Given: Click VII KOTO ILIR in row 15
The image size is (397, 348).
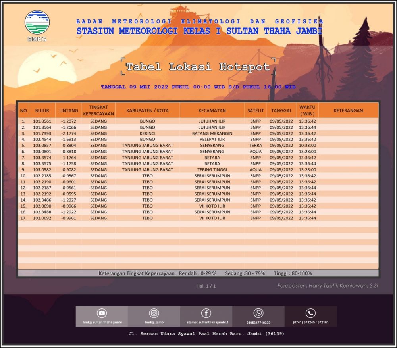Looking at the screenshot, I should tap(212, 206).
